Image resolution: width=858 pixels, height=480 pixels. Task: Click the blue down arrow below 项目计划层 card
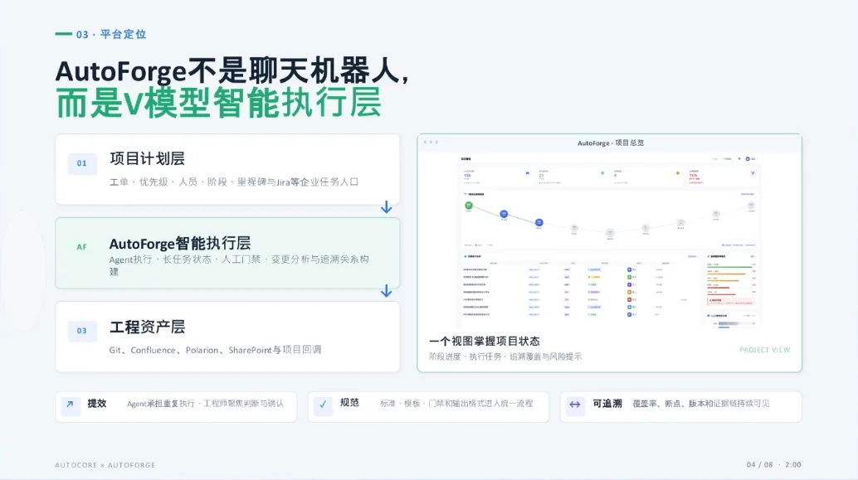click(x=387, y=207)
